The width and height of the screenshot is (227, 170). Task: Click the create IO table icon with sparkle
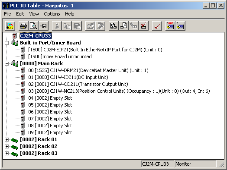(133, 26)
